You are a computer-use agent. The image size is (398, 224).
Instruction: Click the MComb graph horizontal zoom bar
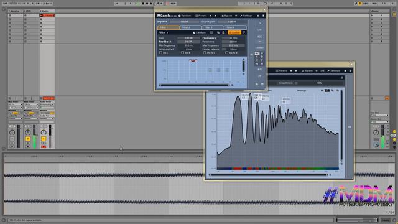click(x=195, y=85)
